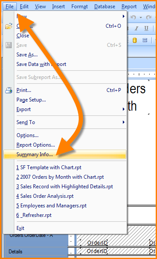Select the Details section label
Viewport: 157px width, 259px height.
click(16, 252)
